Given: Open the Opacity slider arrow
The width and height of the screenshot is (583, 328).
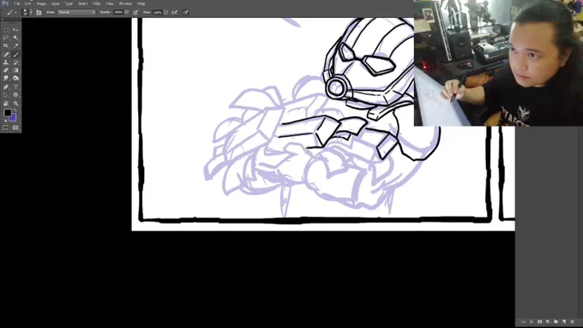Looking at the screenshot, I should (127, 12).
